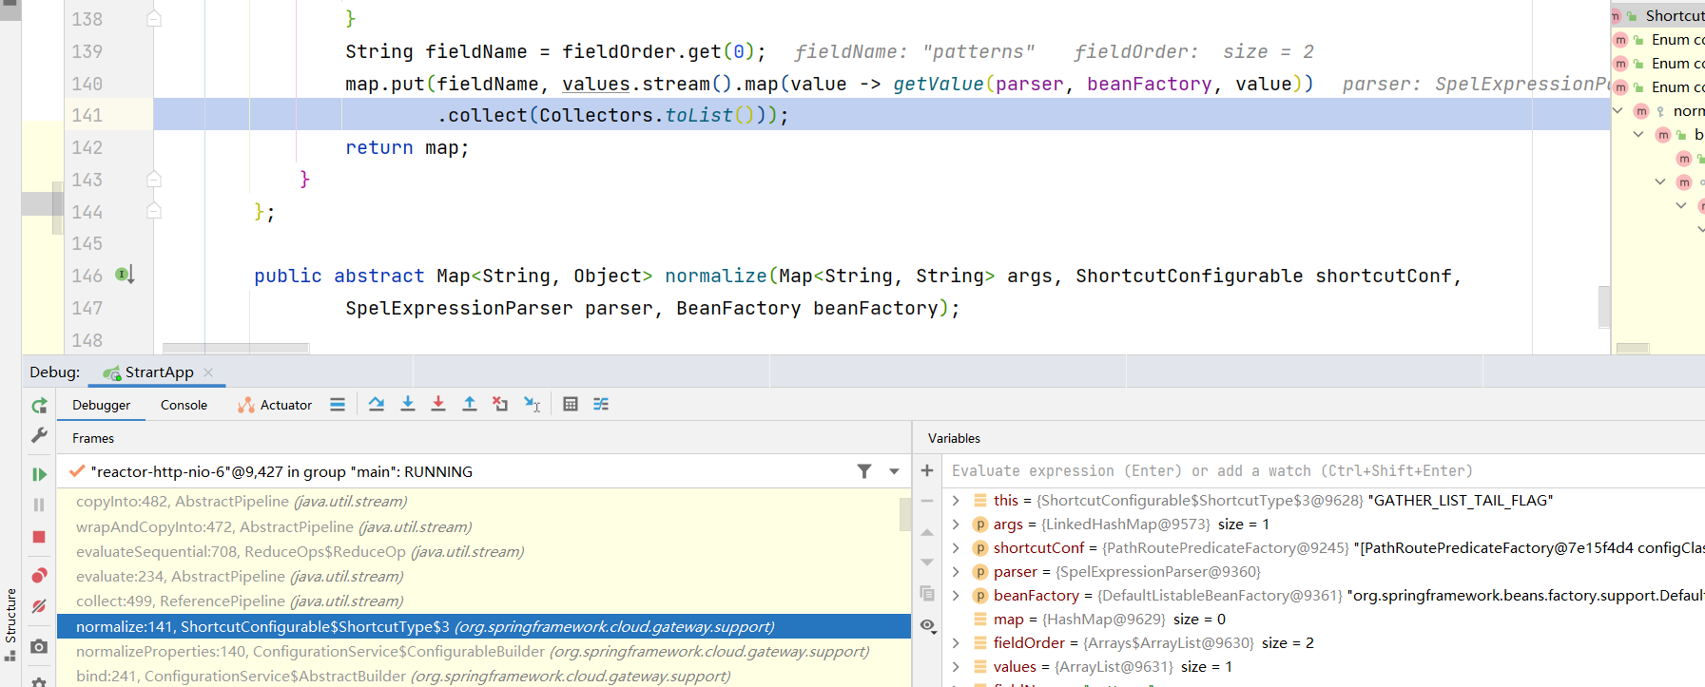Click the Variables panel header
Image resolution: width=1705 pixels, height=687 pixels.
pyautogui.click(x=954, y=438)
